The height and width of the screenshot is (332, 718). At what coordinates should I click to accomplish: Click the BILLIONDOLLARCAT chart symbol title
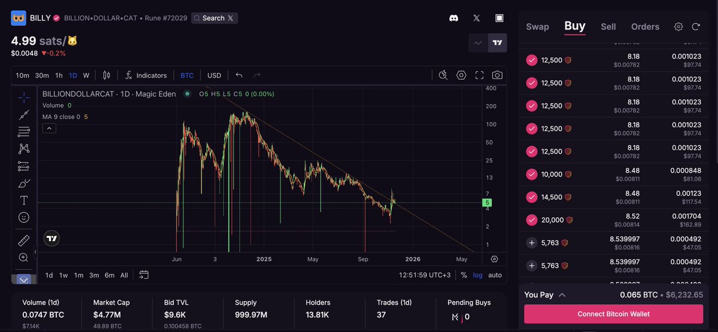[x=109, y=94]
